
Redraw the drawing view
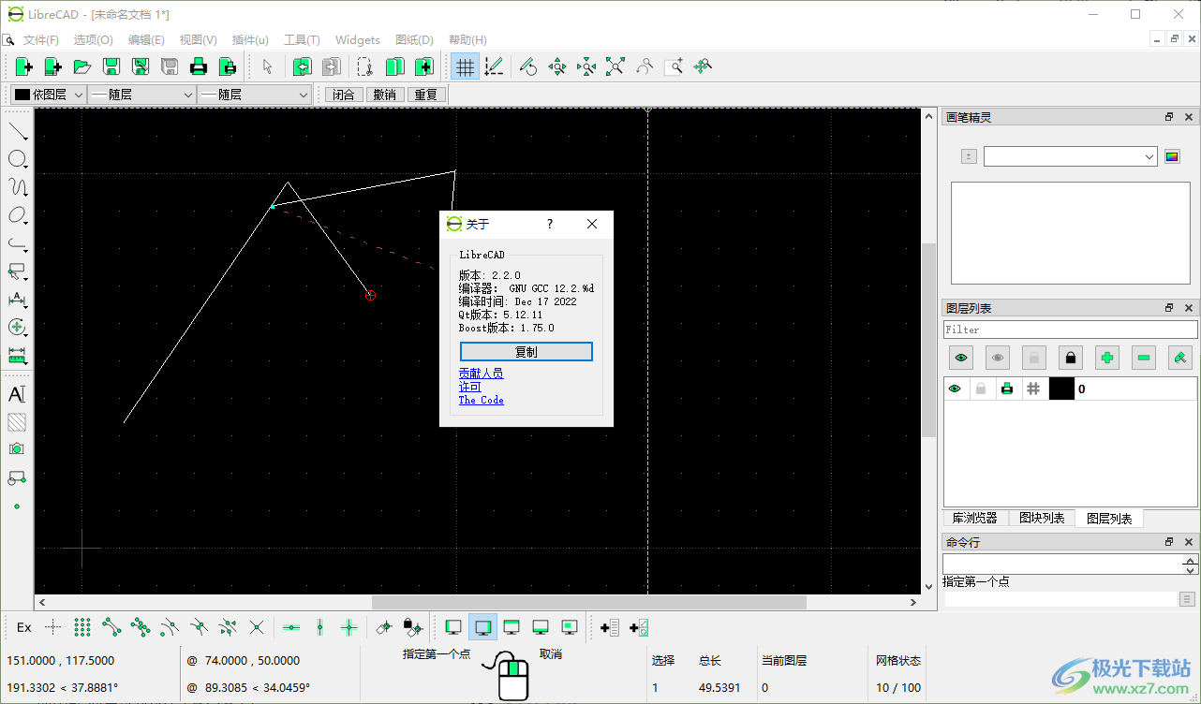(528, 66)
